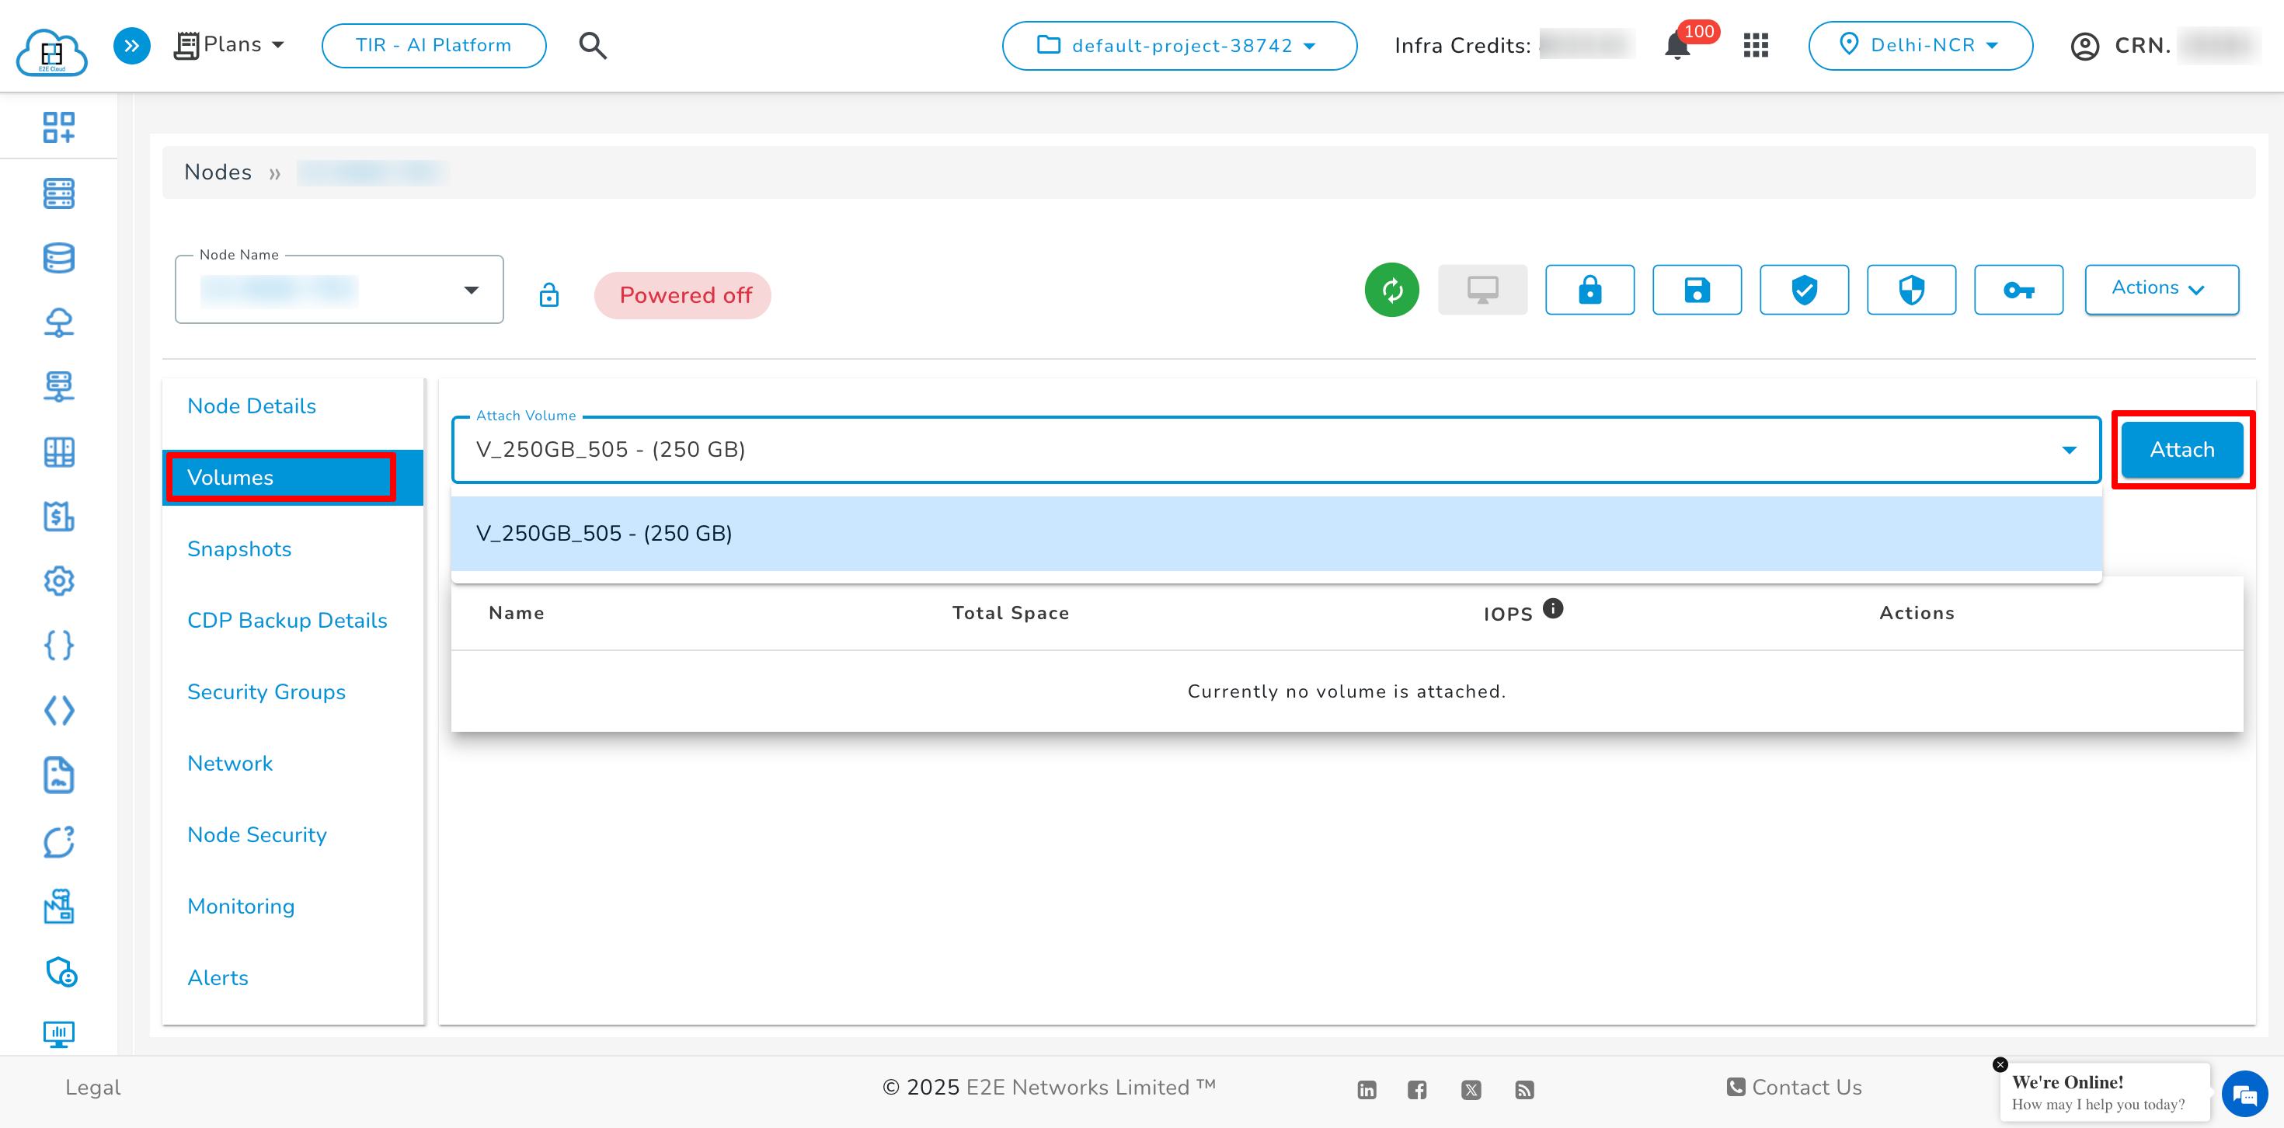Expand sidebar with double-arrow toggle
The image size is (2284, 1128).
[131, 45]
